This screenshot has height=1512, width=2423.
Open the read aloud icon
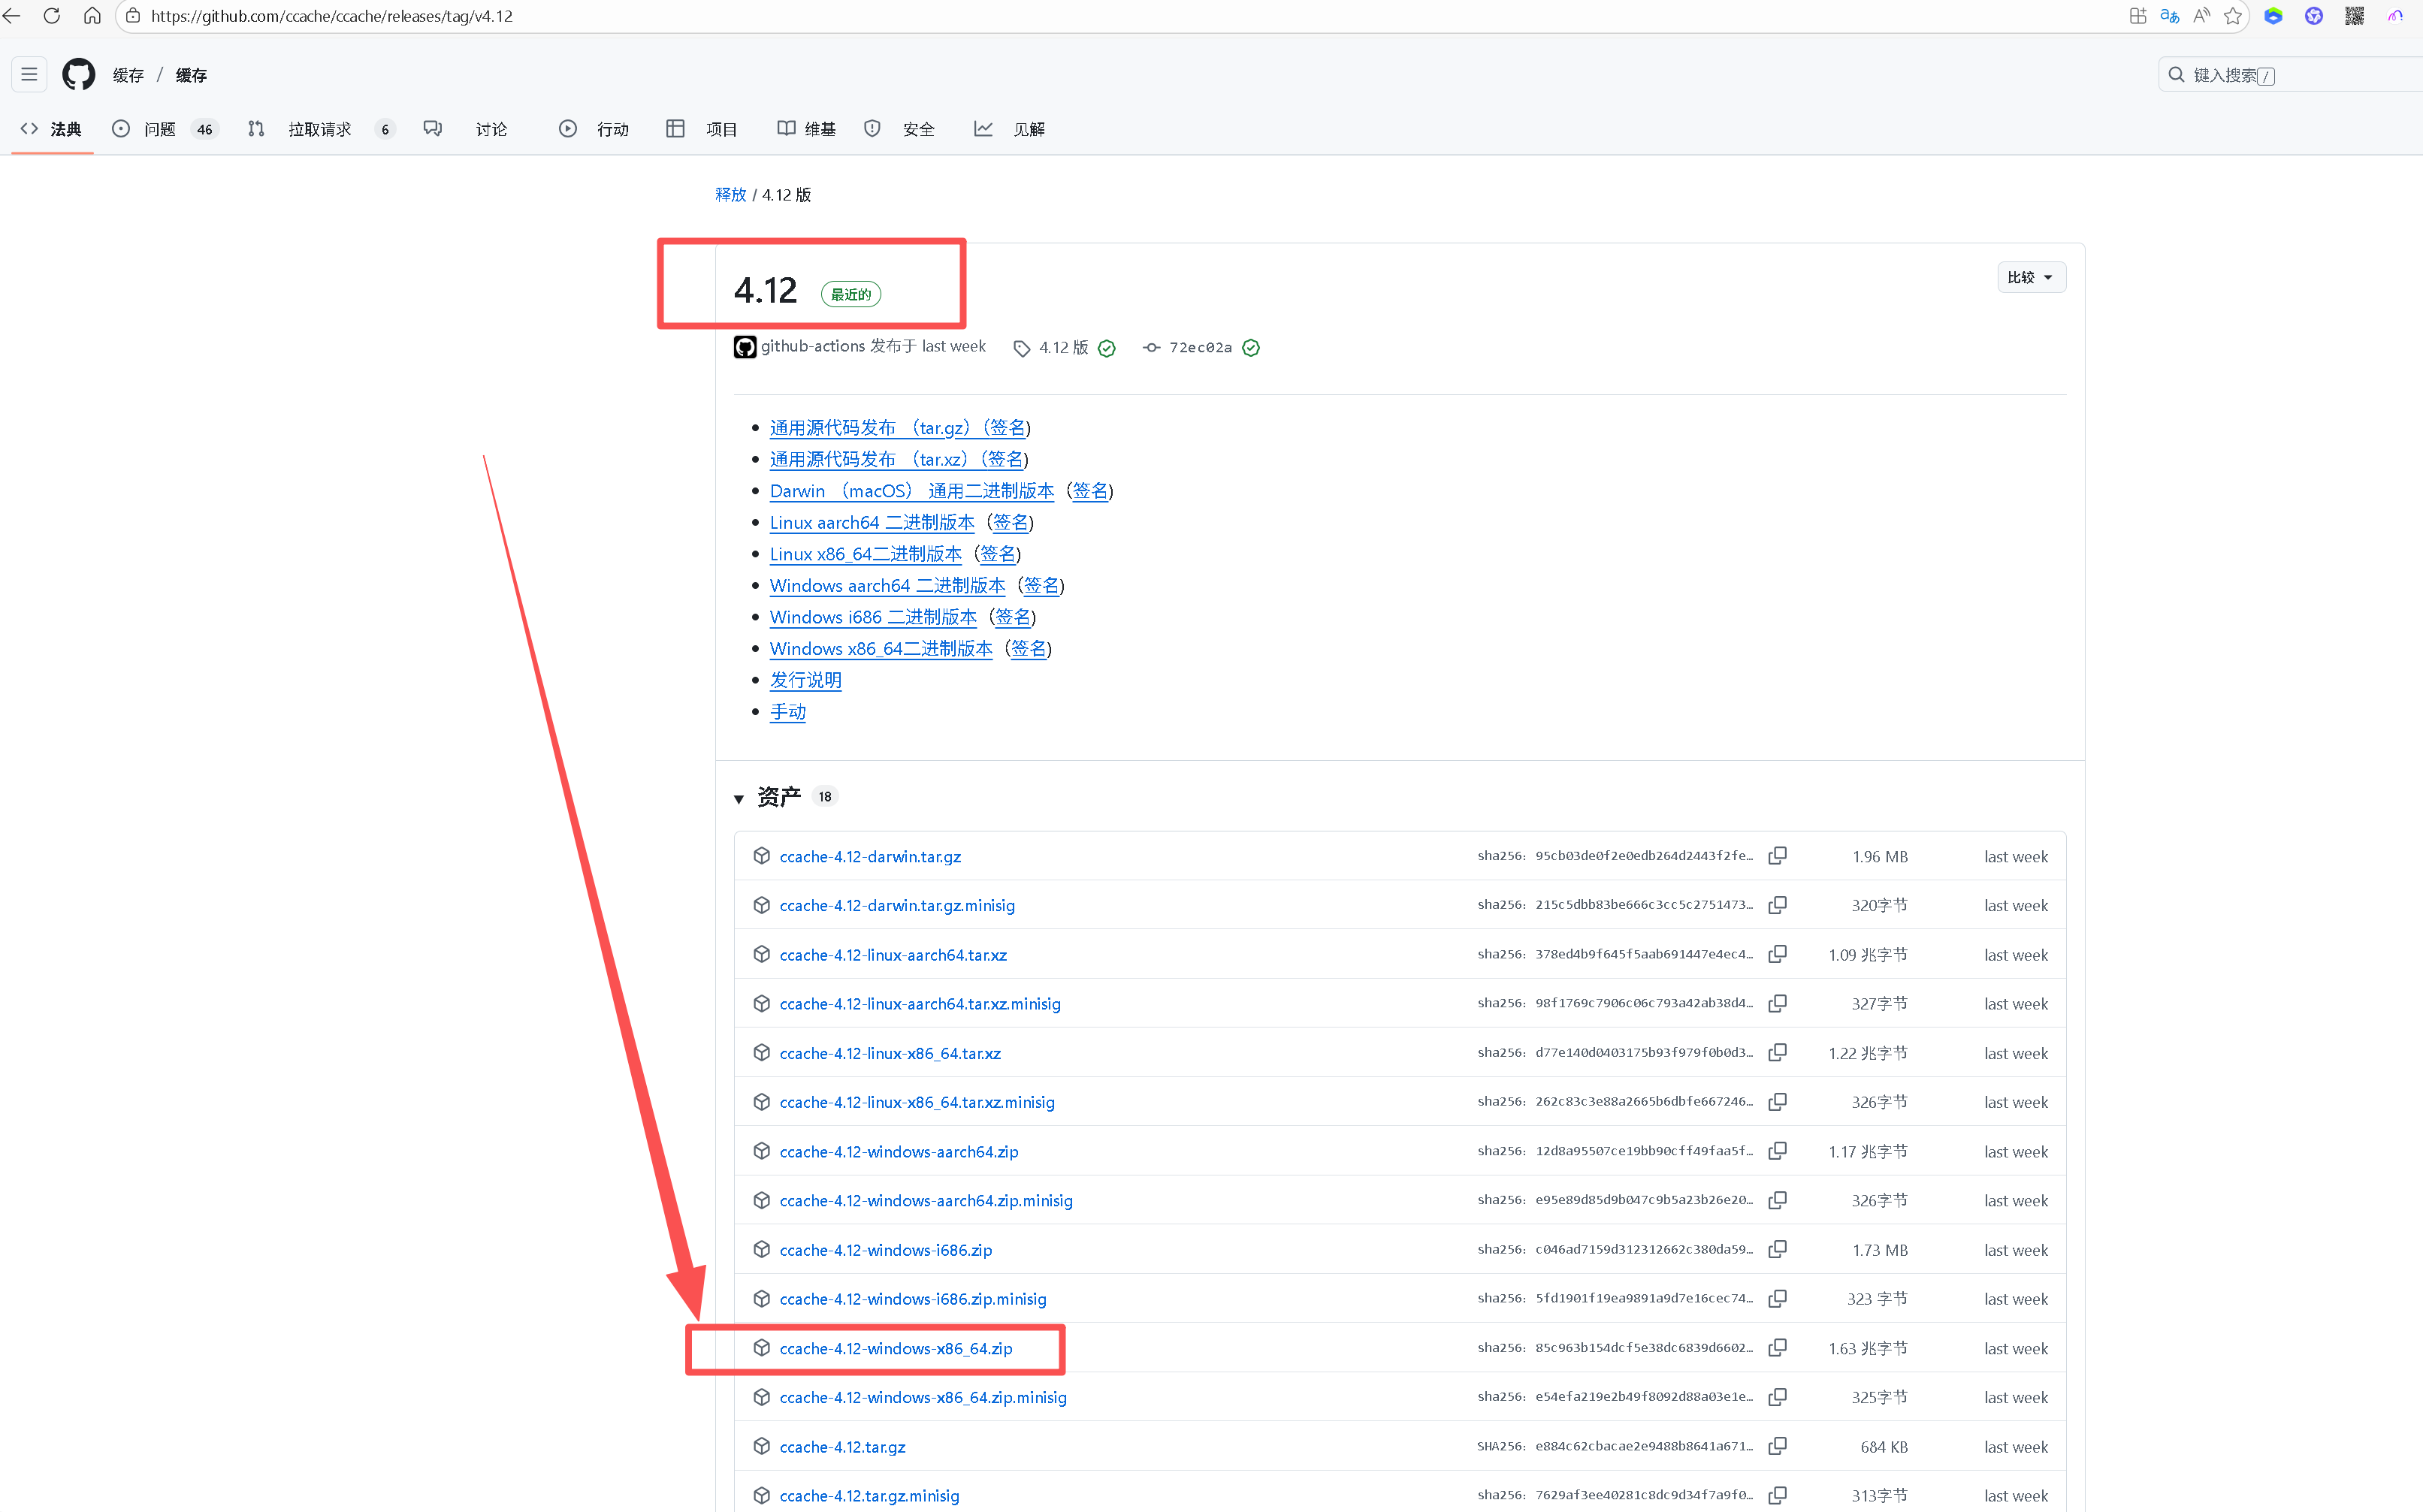pyautogui.click(x=2201, y=16)
